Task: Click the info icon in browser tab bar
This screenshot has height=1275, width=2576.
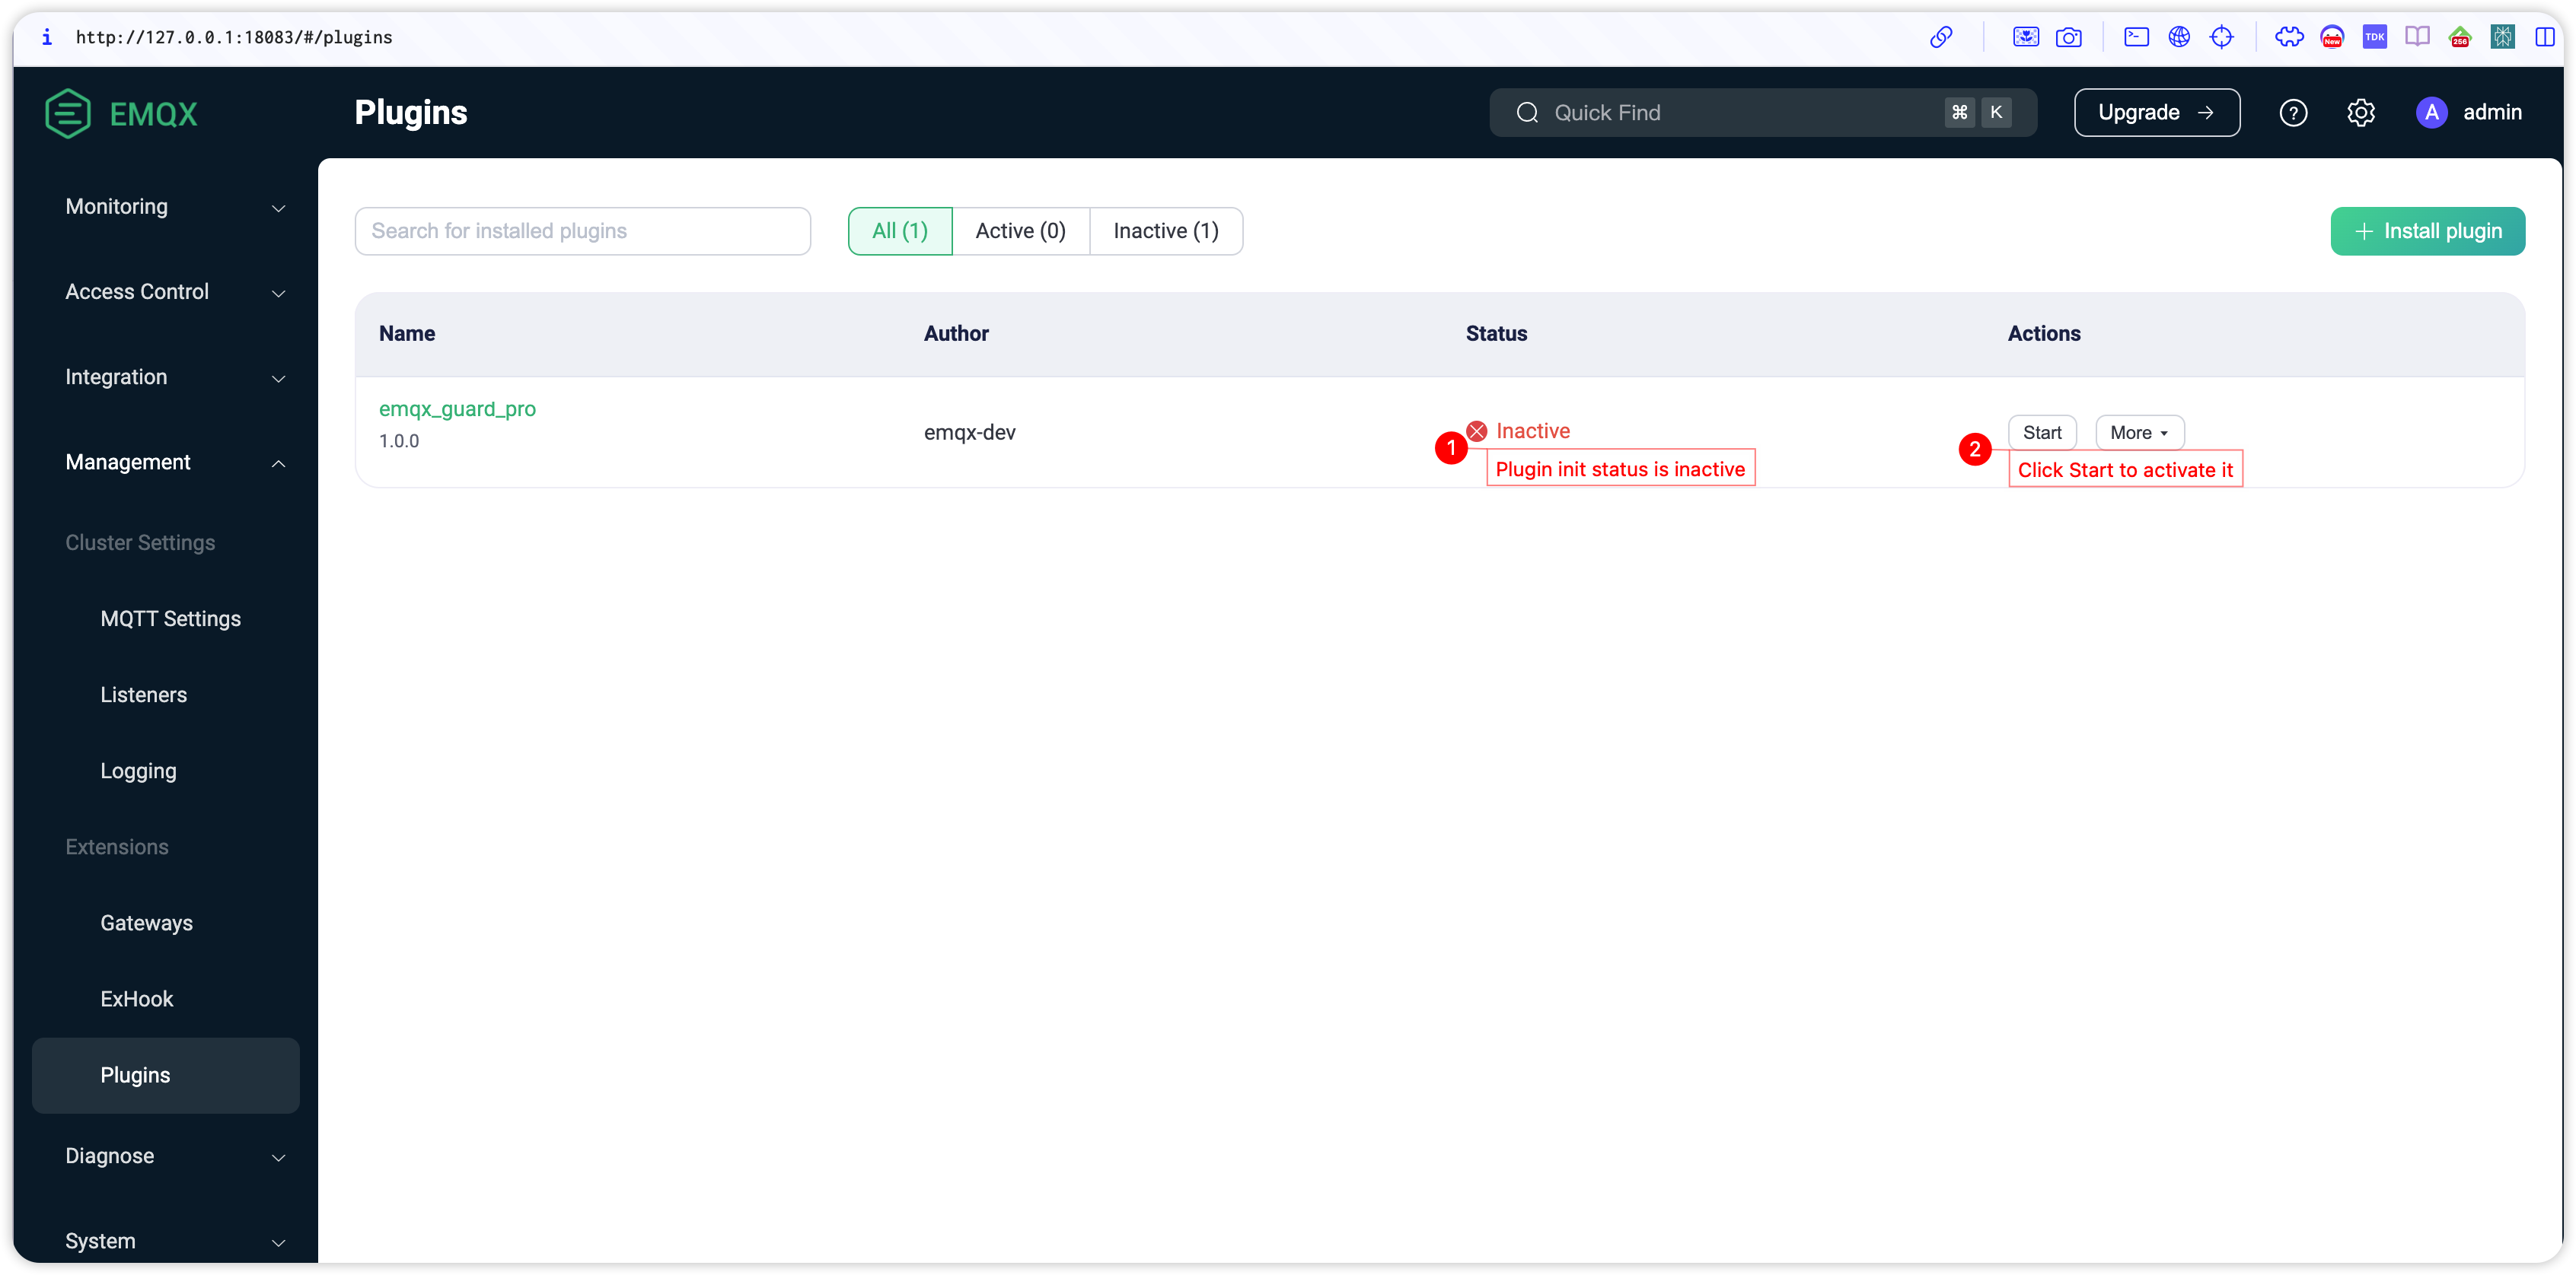Action: (44, 36)
